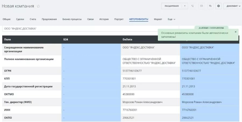Select DaData КПП value 770301001

[150, 79]
